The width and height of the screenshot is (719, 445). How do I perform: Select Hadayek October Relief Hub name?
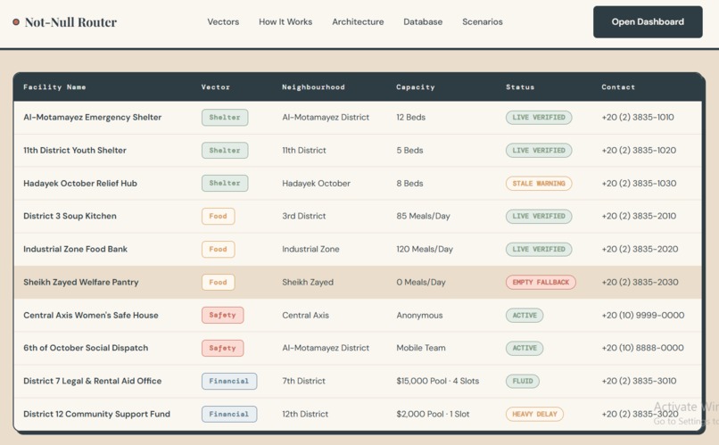click(80, 184)
